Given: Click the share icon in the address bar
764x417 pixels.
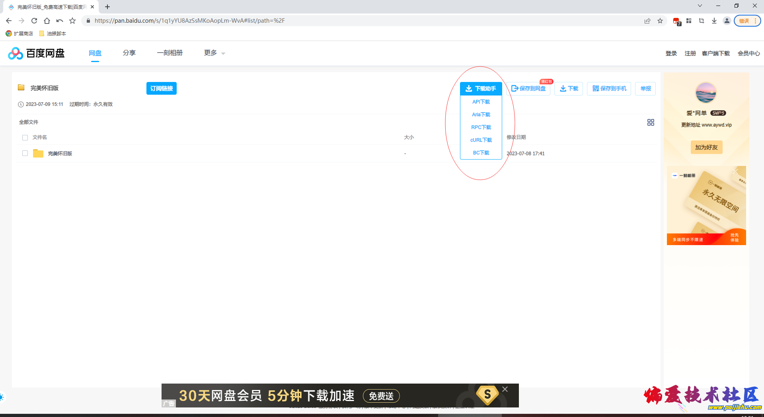Looking at the screenshot, I should click(x=647, y=21).
